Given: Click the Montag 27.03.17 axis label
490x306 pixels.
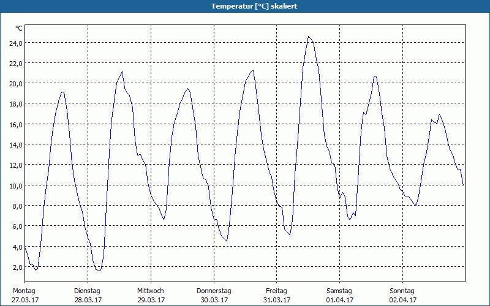Looking at the screenshot, I should point(25,295).
